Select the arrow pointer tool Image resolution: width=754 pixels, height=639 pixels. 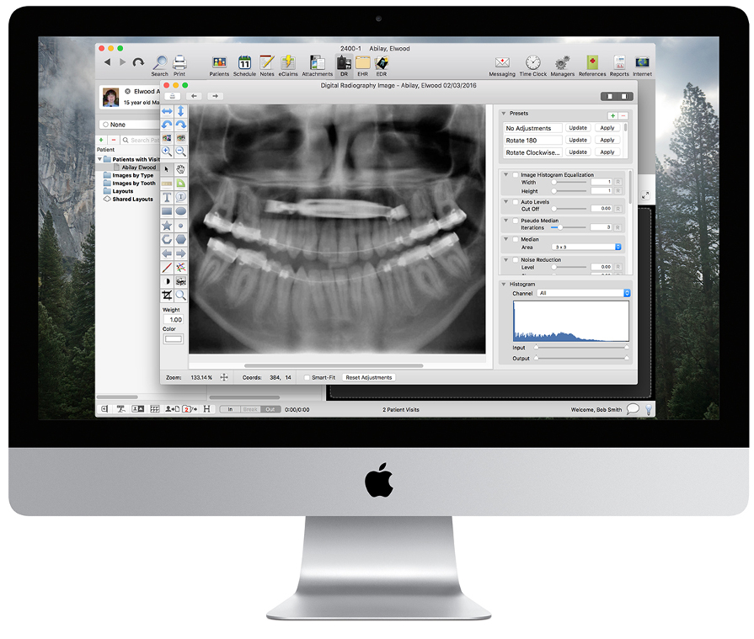[x=167, y=169]
